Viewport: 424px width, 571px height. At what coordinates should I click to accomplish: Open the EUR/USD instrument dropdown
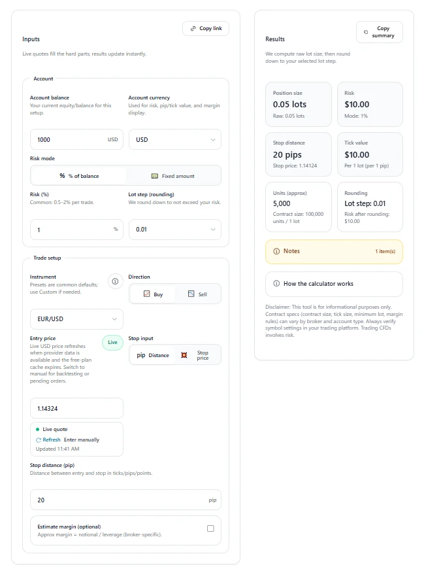(x=76, y=319)
